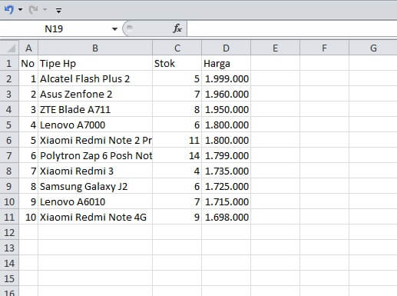The image size is (397, 296).
Task: Select the 'Xiaomi Redmi Note 4G' cell
Action: pos(95,217)
